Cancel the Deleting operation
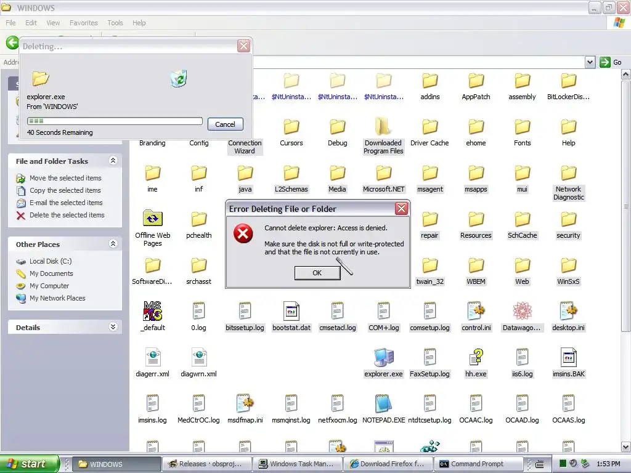 point(225,124)
